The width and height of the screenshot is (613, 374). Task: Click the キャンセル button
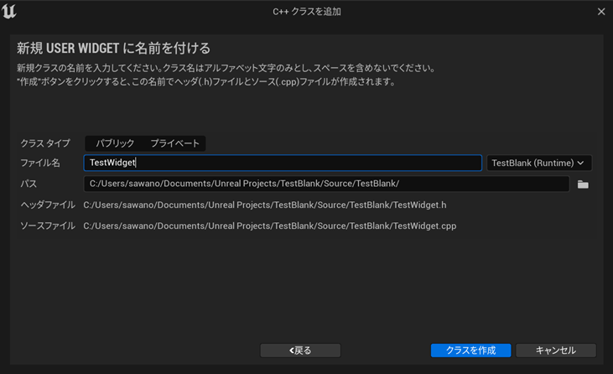coord(555,351)
